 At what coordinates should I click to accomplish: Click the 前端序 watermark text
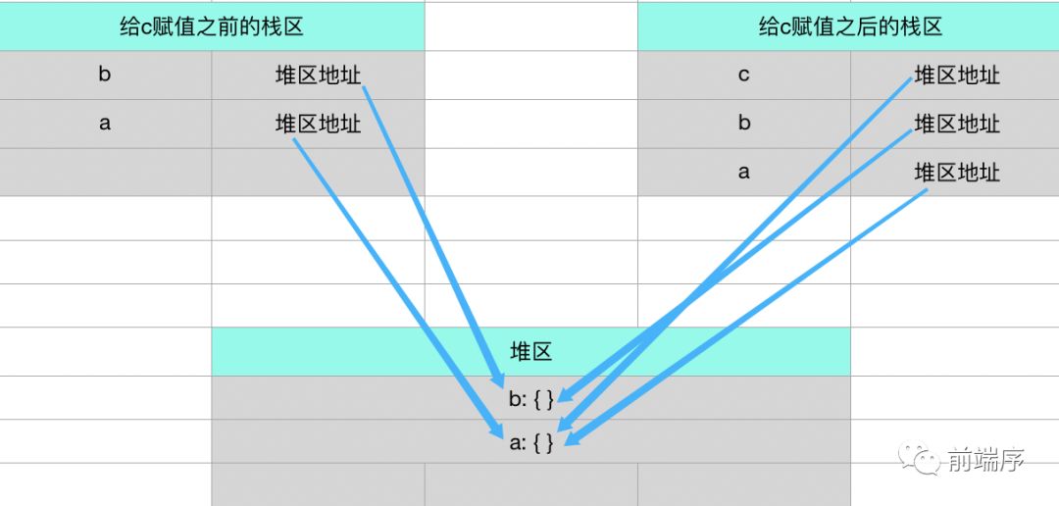984,458
